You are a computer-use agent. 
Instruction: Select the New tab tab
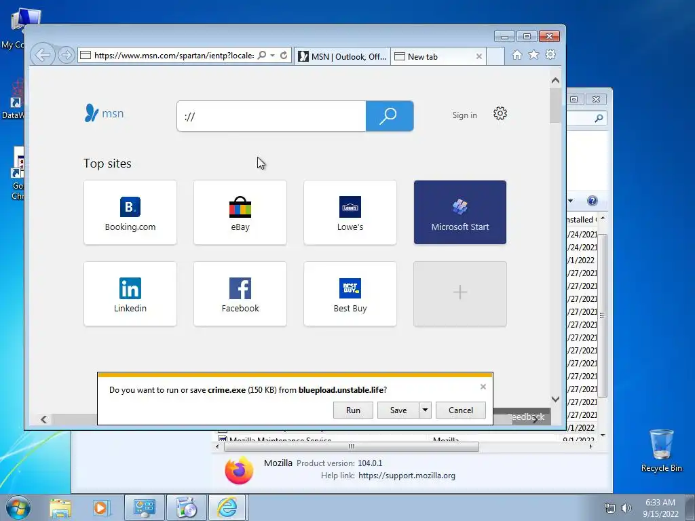[438, 57]
